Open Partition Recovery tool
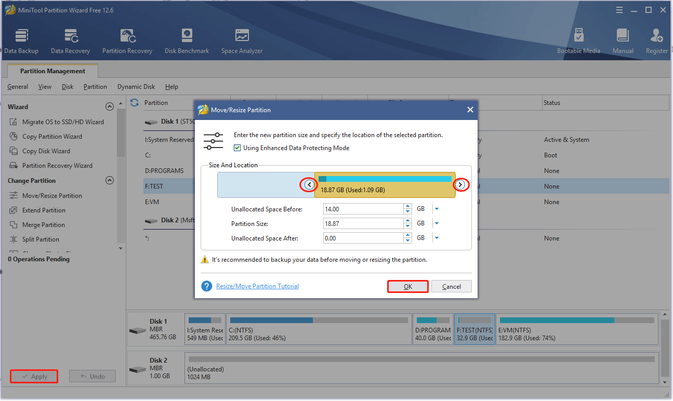This screenshot has height=401, width=673. tap(127, 41)
